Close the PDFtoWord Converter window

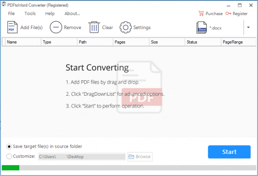pyautogui.click(x=251, y=6)
